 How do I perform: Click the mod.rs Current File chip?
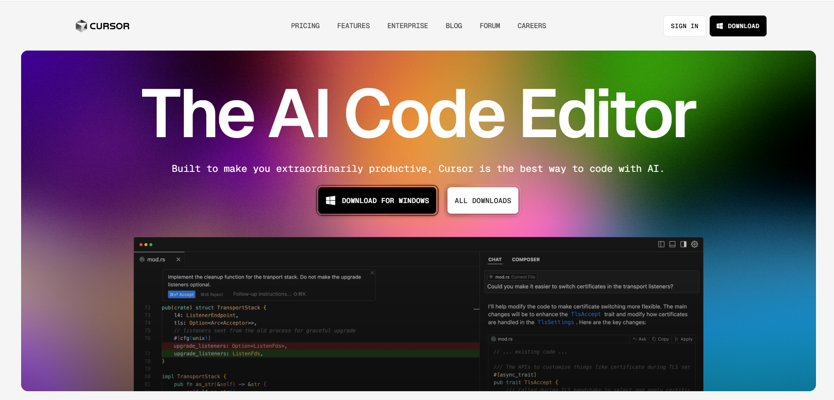[512, 277]
